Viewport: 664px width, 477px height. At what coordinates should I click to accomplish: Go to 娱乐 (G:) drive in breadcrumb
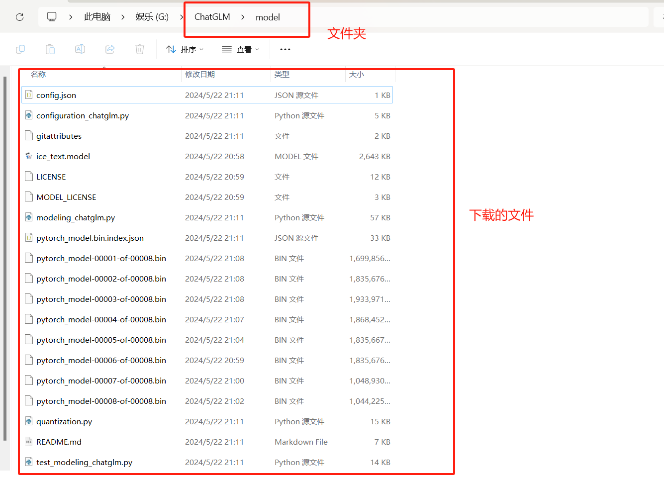coord(152,17)
